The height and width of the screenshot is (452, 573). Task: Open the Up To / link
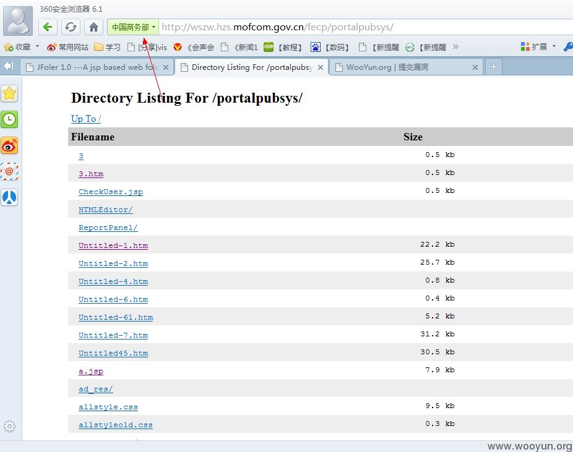coord(86,119)
